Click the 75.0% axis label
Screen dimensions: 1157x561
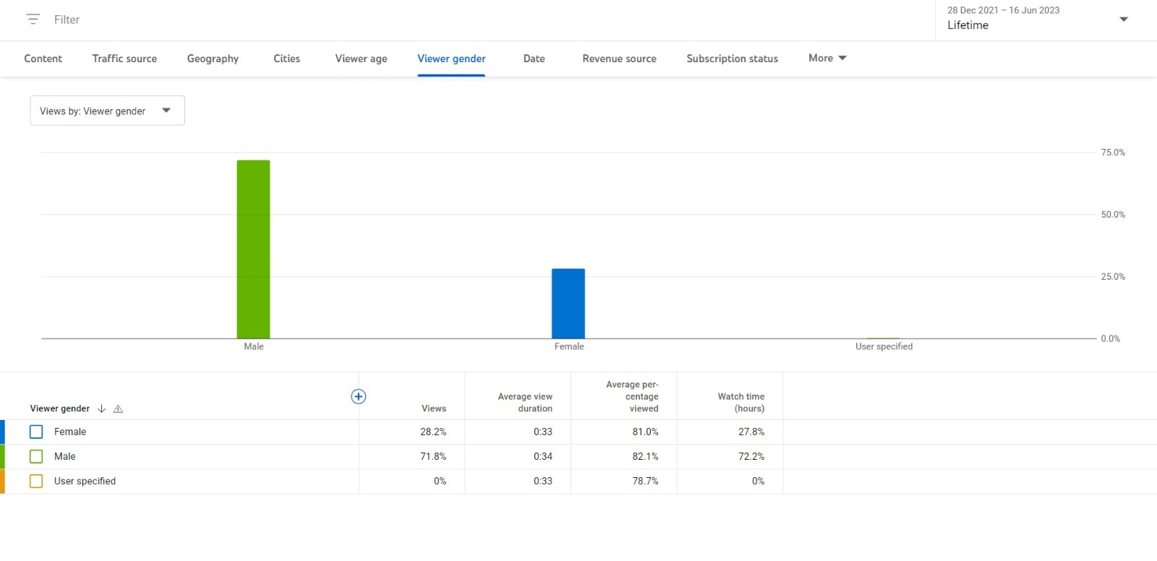[1113, 153]
